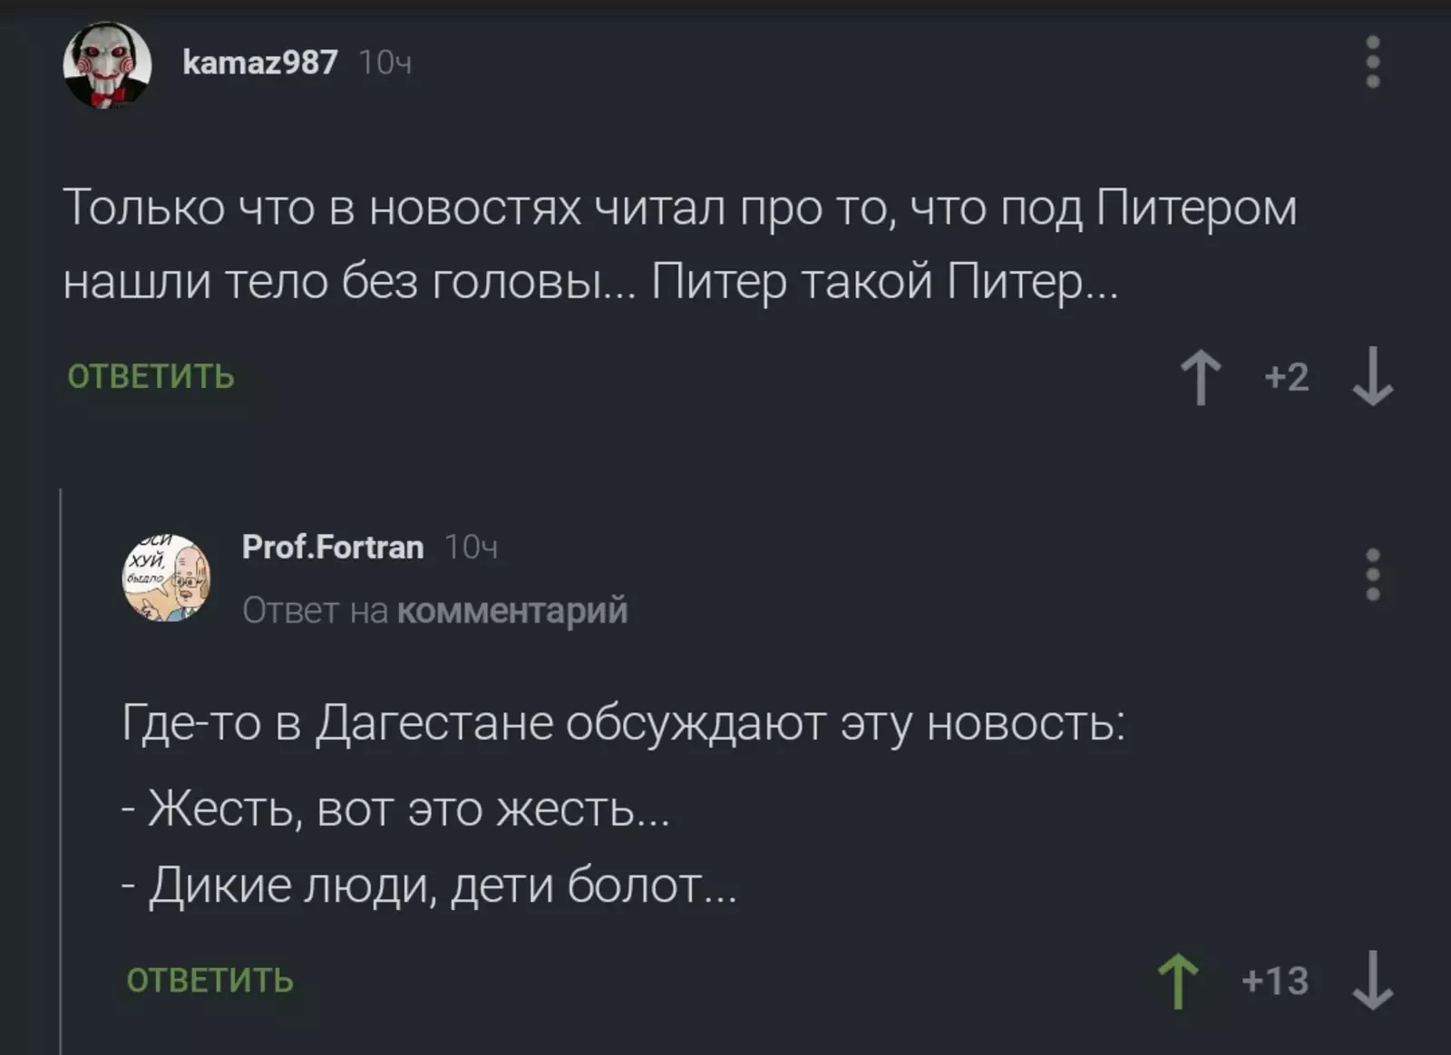
Task: Follow the 'комментарий' parent comment link
Action: [x=512, y=611]
